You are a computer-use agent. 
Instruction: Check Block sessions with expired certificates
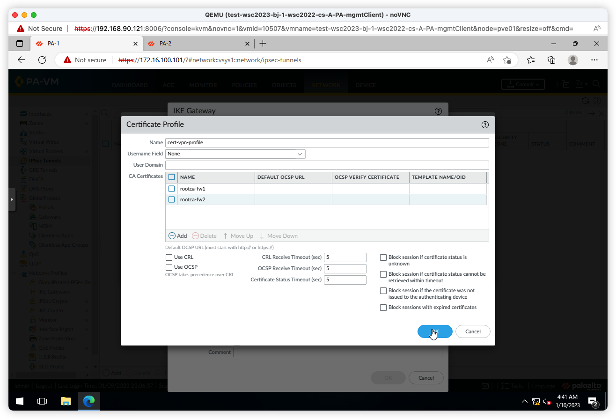point(383,308)
